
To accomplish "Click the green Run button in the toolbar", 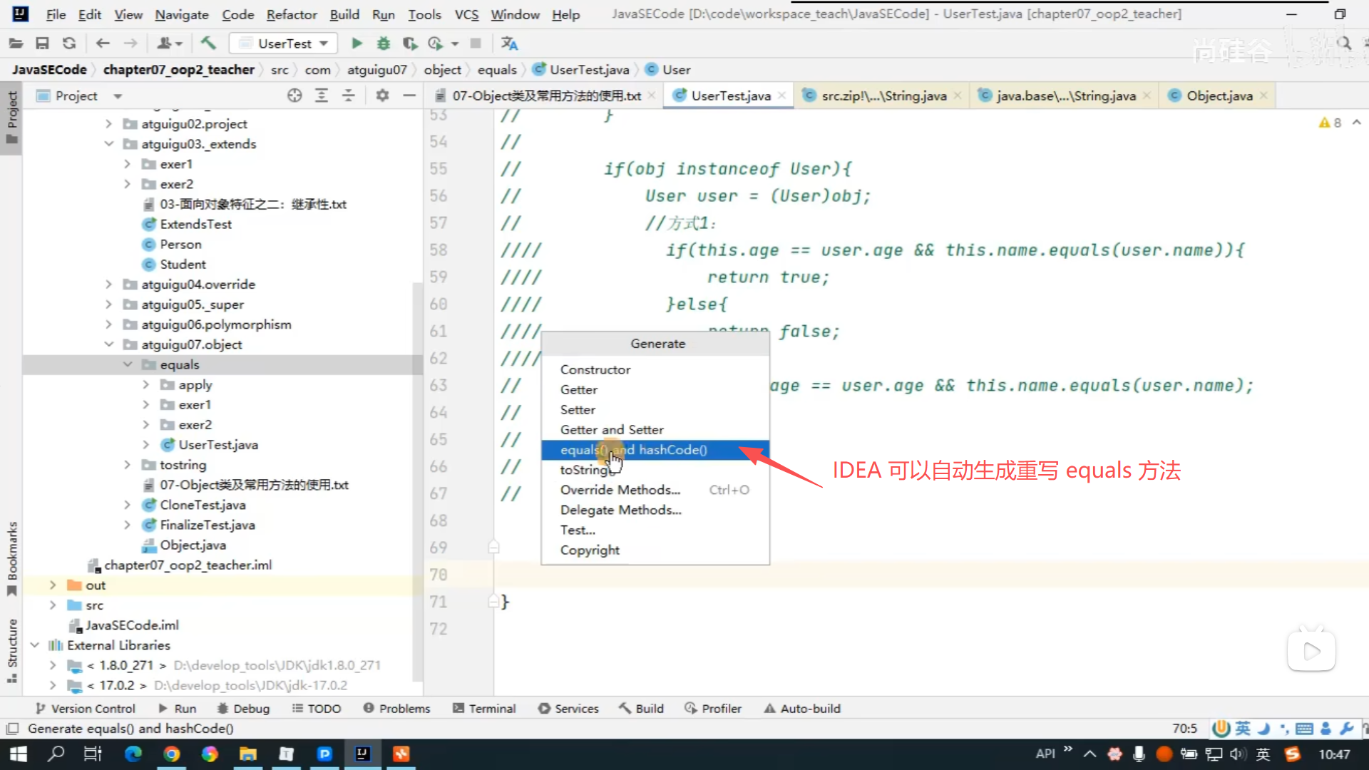I will point(357,43).
